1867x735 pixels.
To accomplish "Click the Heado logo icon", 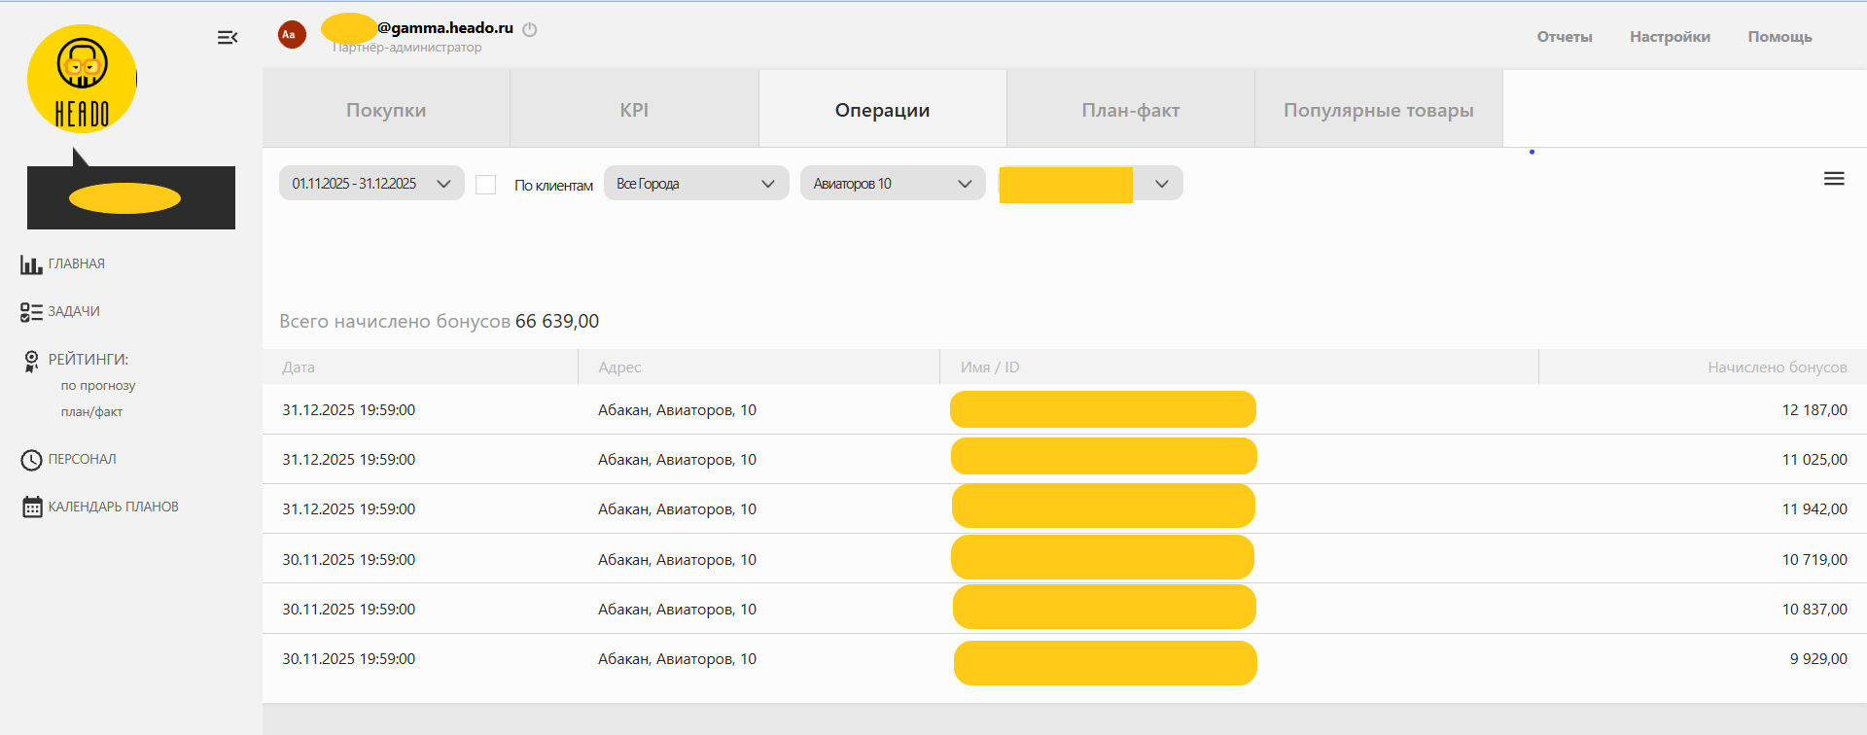I will (x=82, y=79).
